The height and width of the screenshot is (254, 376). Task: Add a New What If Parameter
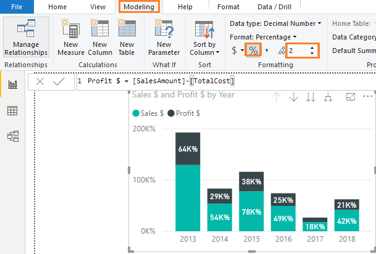164,37
